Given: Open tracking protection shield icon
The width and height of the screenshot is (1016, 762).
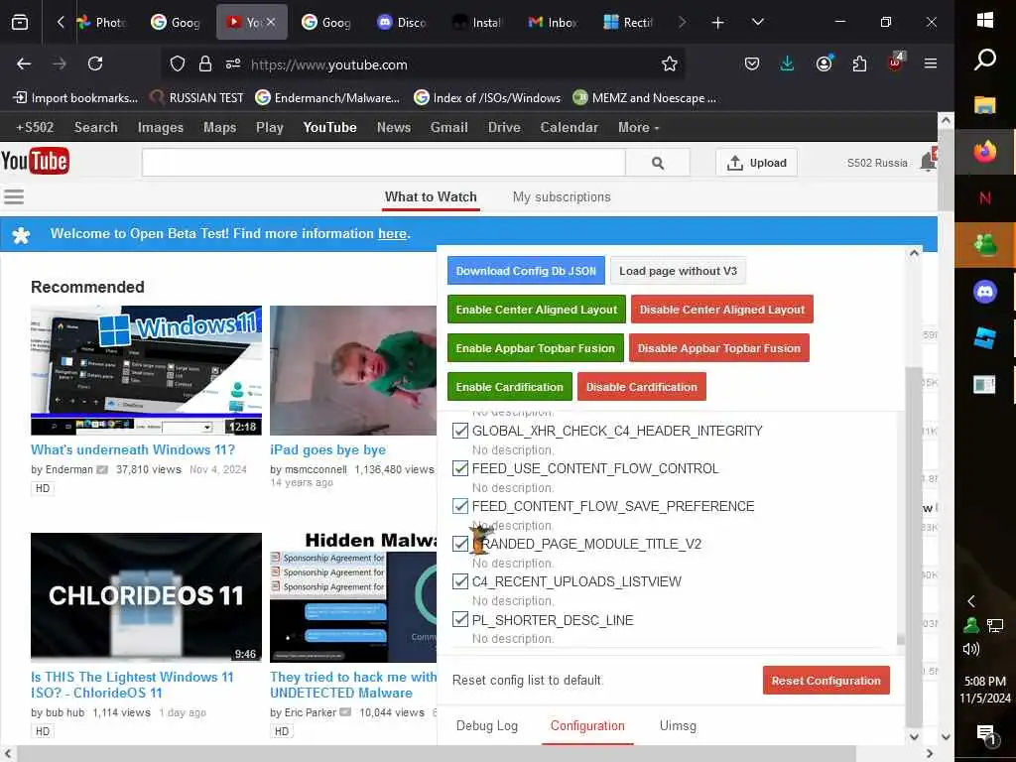Looking at the screenshot, I should coord(178,63).
